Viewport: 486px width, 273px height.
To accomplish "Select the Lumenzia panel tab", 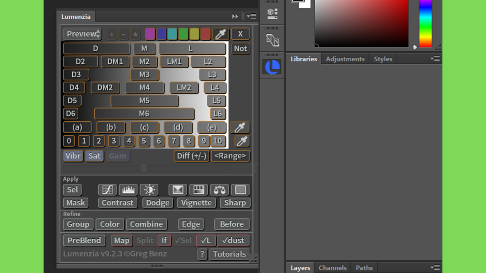I will tap(76, 17).
